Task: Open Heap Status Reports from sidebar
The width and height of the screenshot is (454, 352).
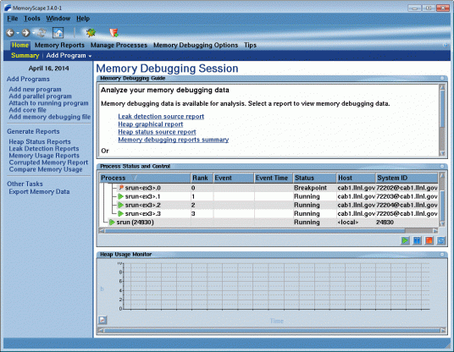Action: pos(40,141)
